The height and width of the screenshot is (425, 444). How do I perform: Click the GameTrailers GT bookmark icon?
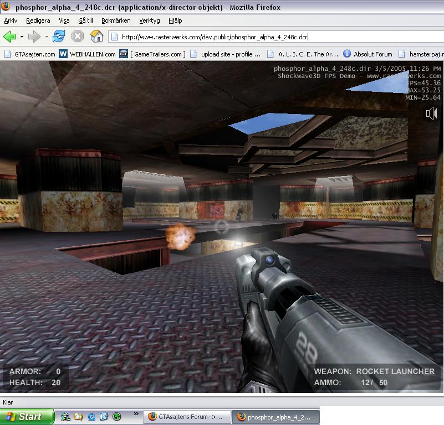(124, 54)
